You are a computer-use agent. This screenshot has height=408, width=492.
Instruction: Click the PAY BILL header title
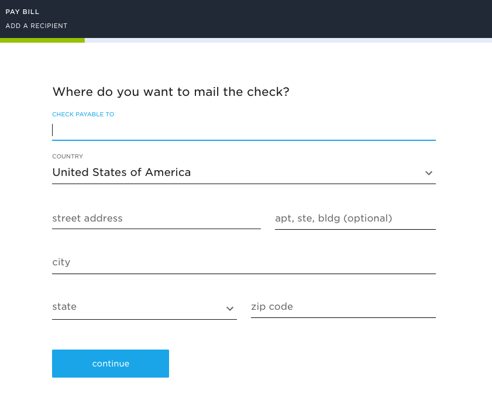pyautogui.click(x=22, y=12)
